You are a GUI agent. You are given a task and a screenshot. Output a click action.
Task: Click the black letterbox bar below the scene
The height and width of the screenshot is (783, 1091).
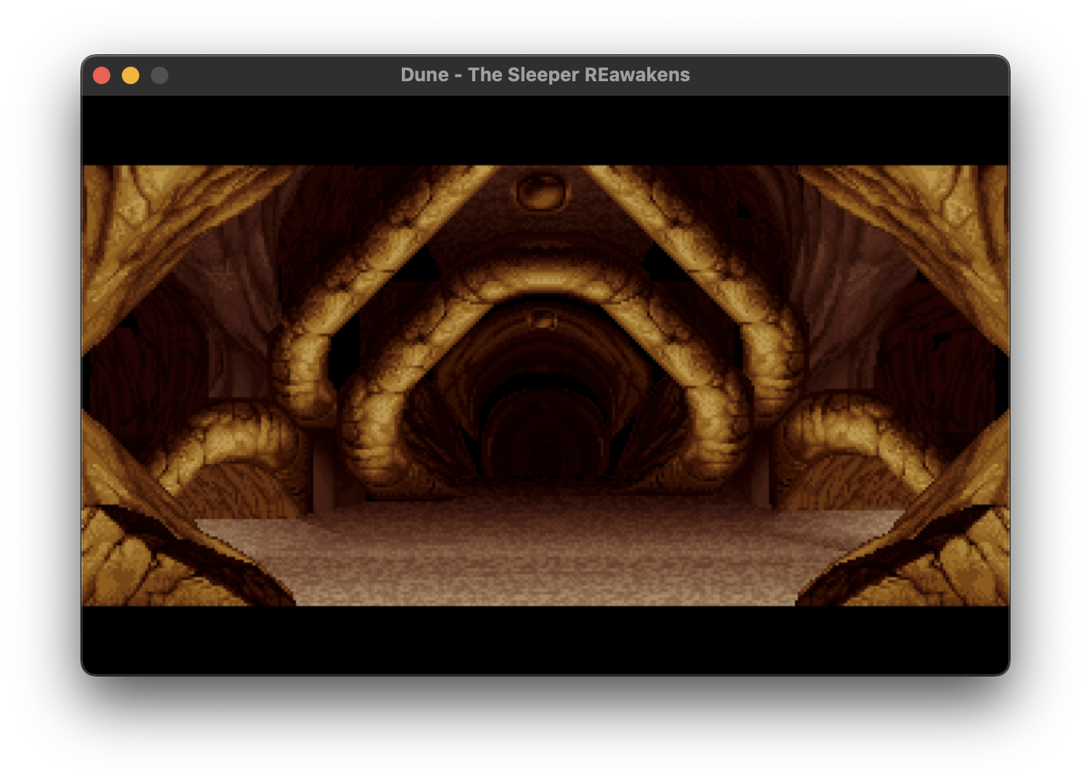544,639
